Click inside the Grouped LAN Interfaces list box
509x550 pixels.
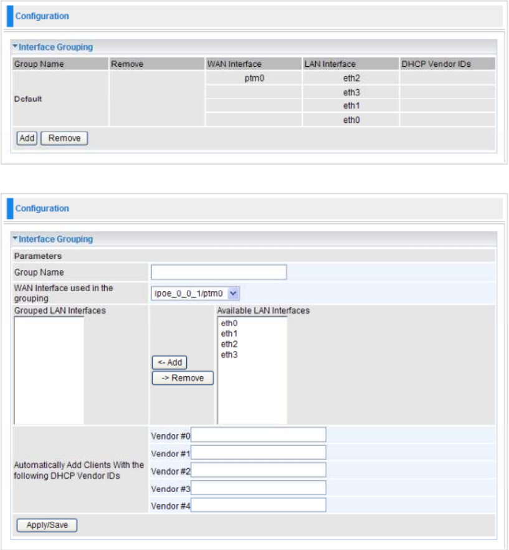49,370
